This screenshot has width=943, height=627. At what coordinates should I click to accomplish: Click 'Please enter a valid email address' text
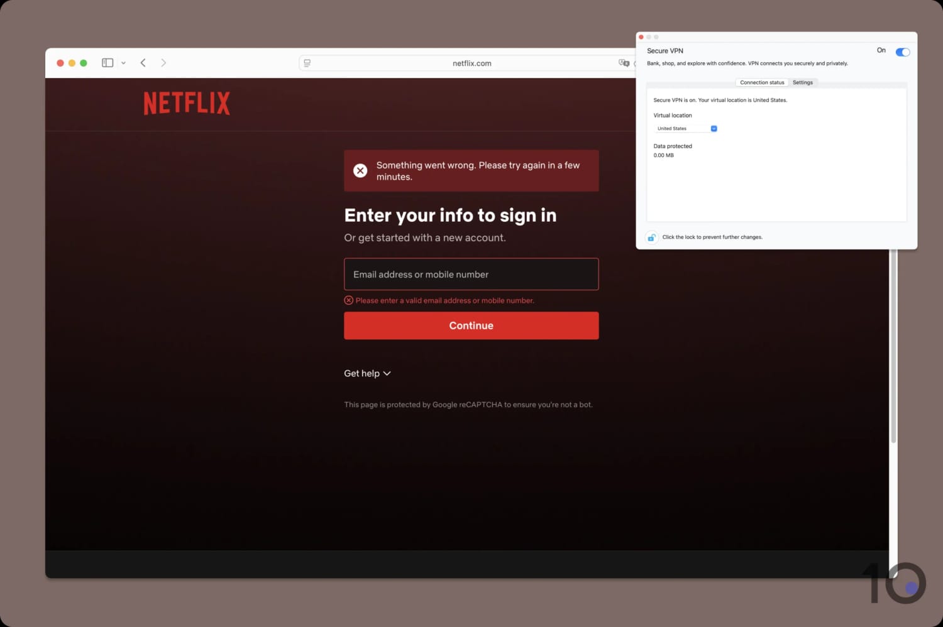[x=445, y=300]
